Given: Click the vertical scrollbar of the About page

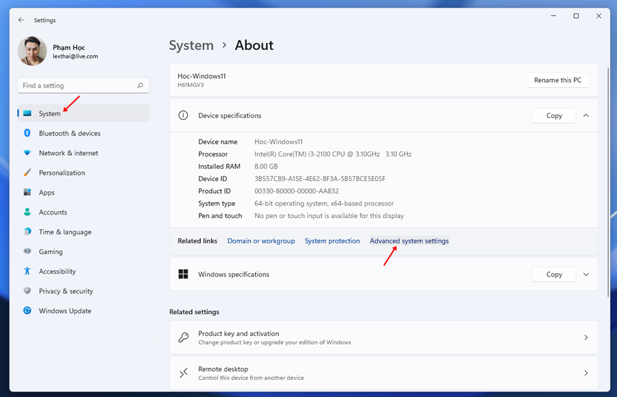Looking at the screenshot, I should point(608,182).
